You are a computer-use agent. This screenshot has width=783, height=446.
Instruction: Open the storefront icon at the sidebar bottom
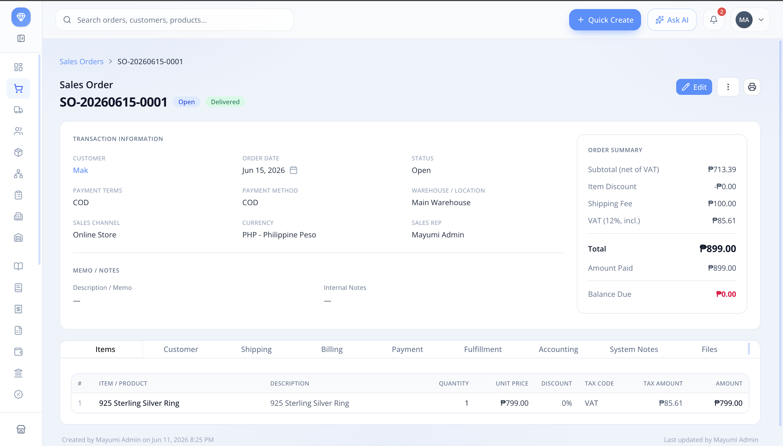coord(21,429)
